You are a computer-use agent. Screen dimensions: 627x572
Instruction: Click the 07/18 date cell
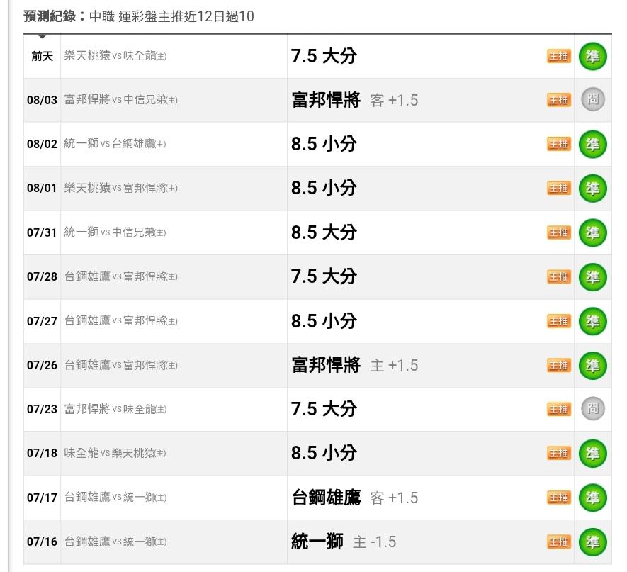42,453
